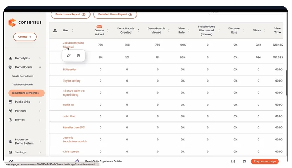The image size is (292, 168).
Task: Open user EE Reseller link
Action: [69, 69]
